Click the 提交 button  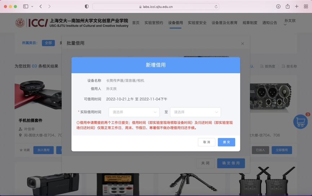(226, 142)
